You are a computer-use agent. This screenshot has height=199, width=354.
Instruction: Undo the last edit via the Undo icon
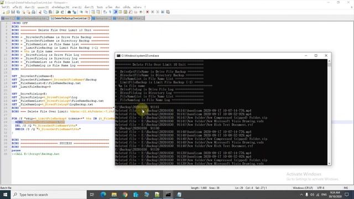(x=57, y=12)
